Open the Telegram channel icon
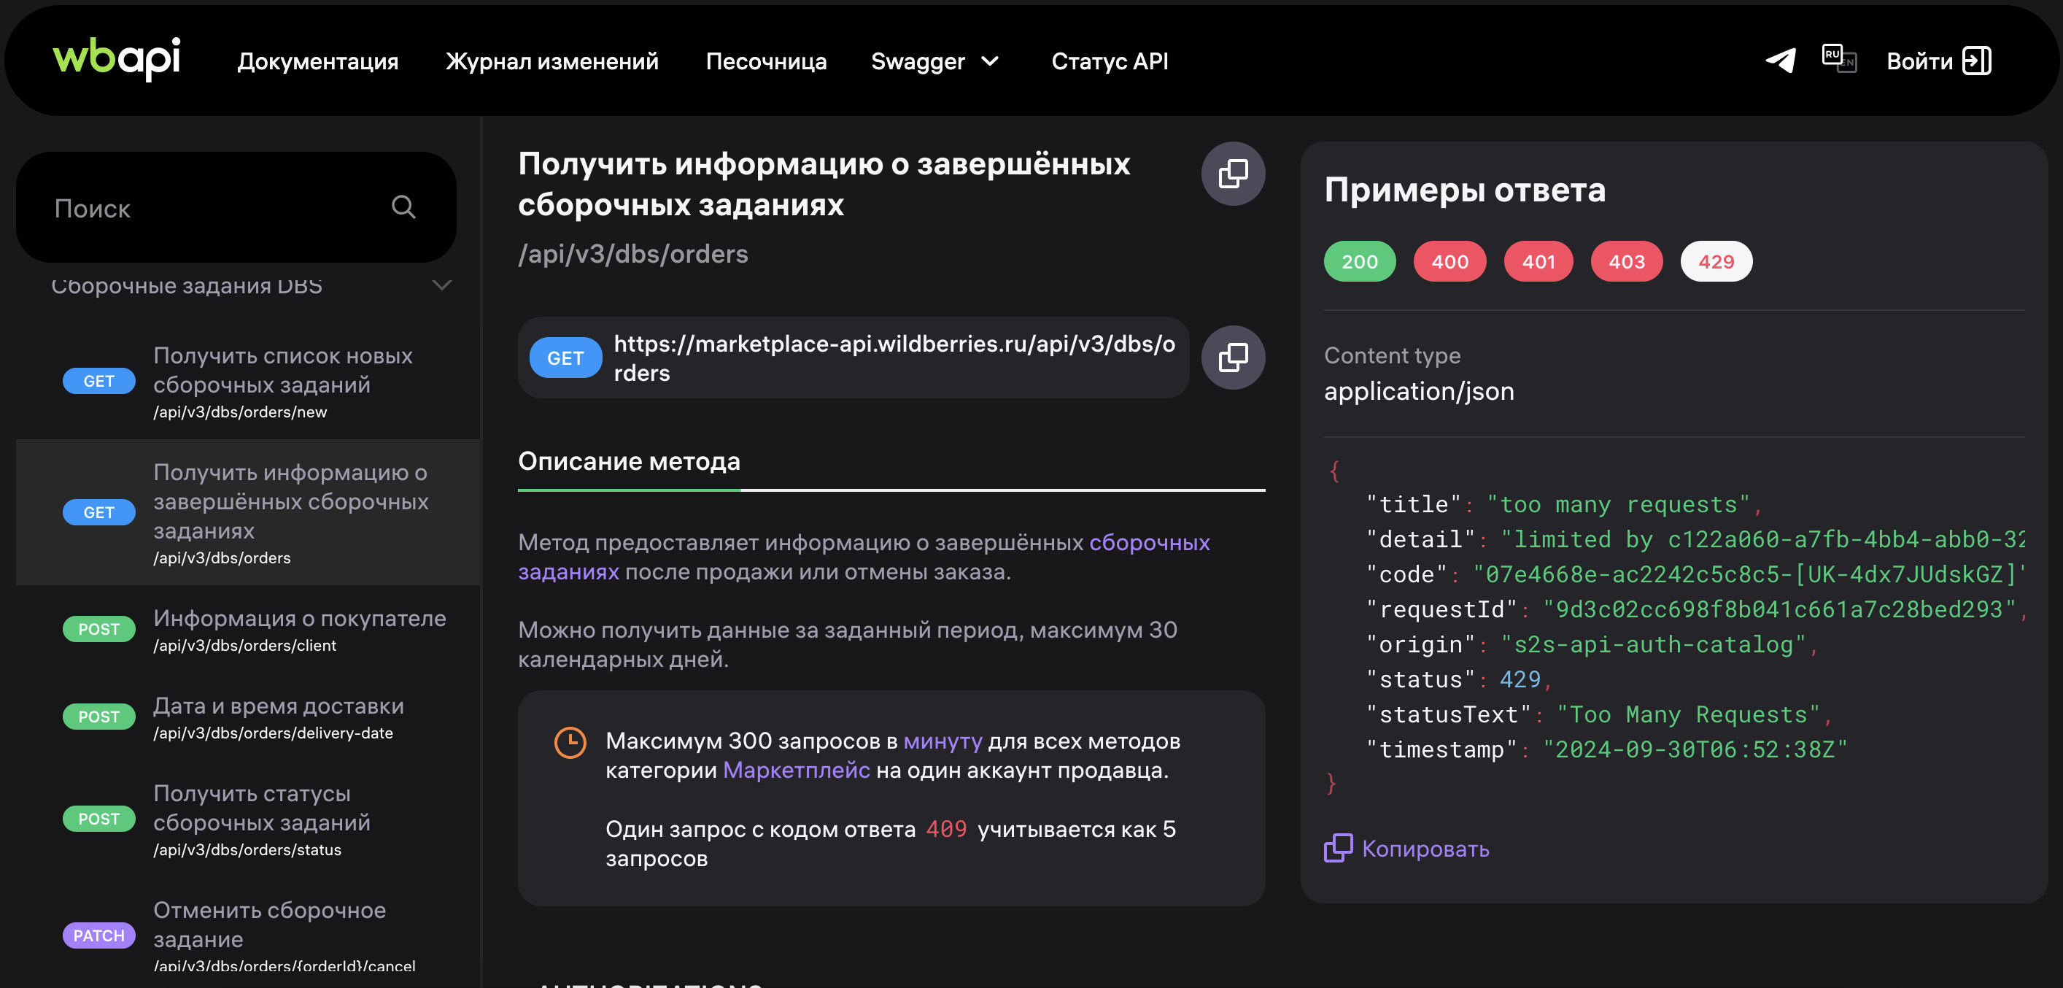 click(1781, 60)
